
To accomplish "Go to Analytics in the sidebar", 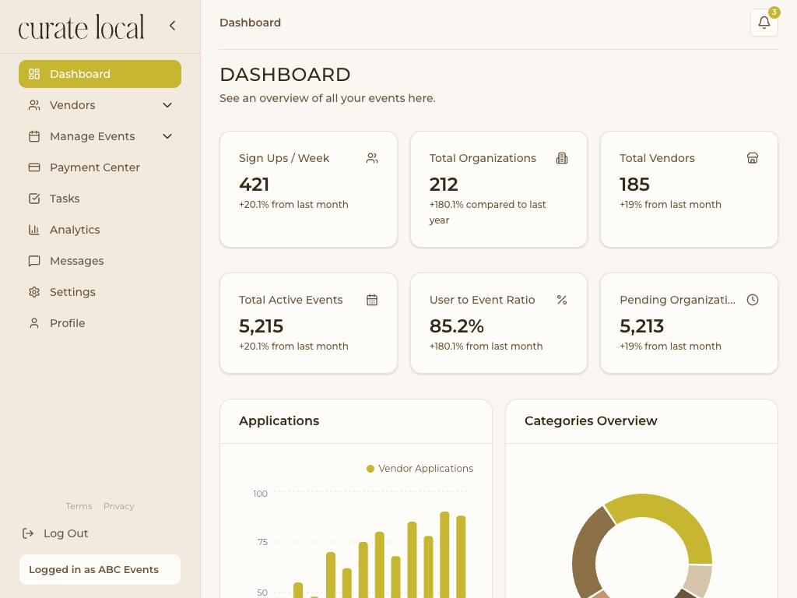I will coord(75,230).
